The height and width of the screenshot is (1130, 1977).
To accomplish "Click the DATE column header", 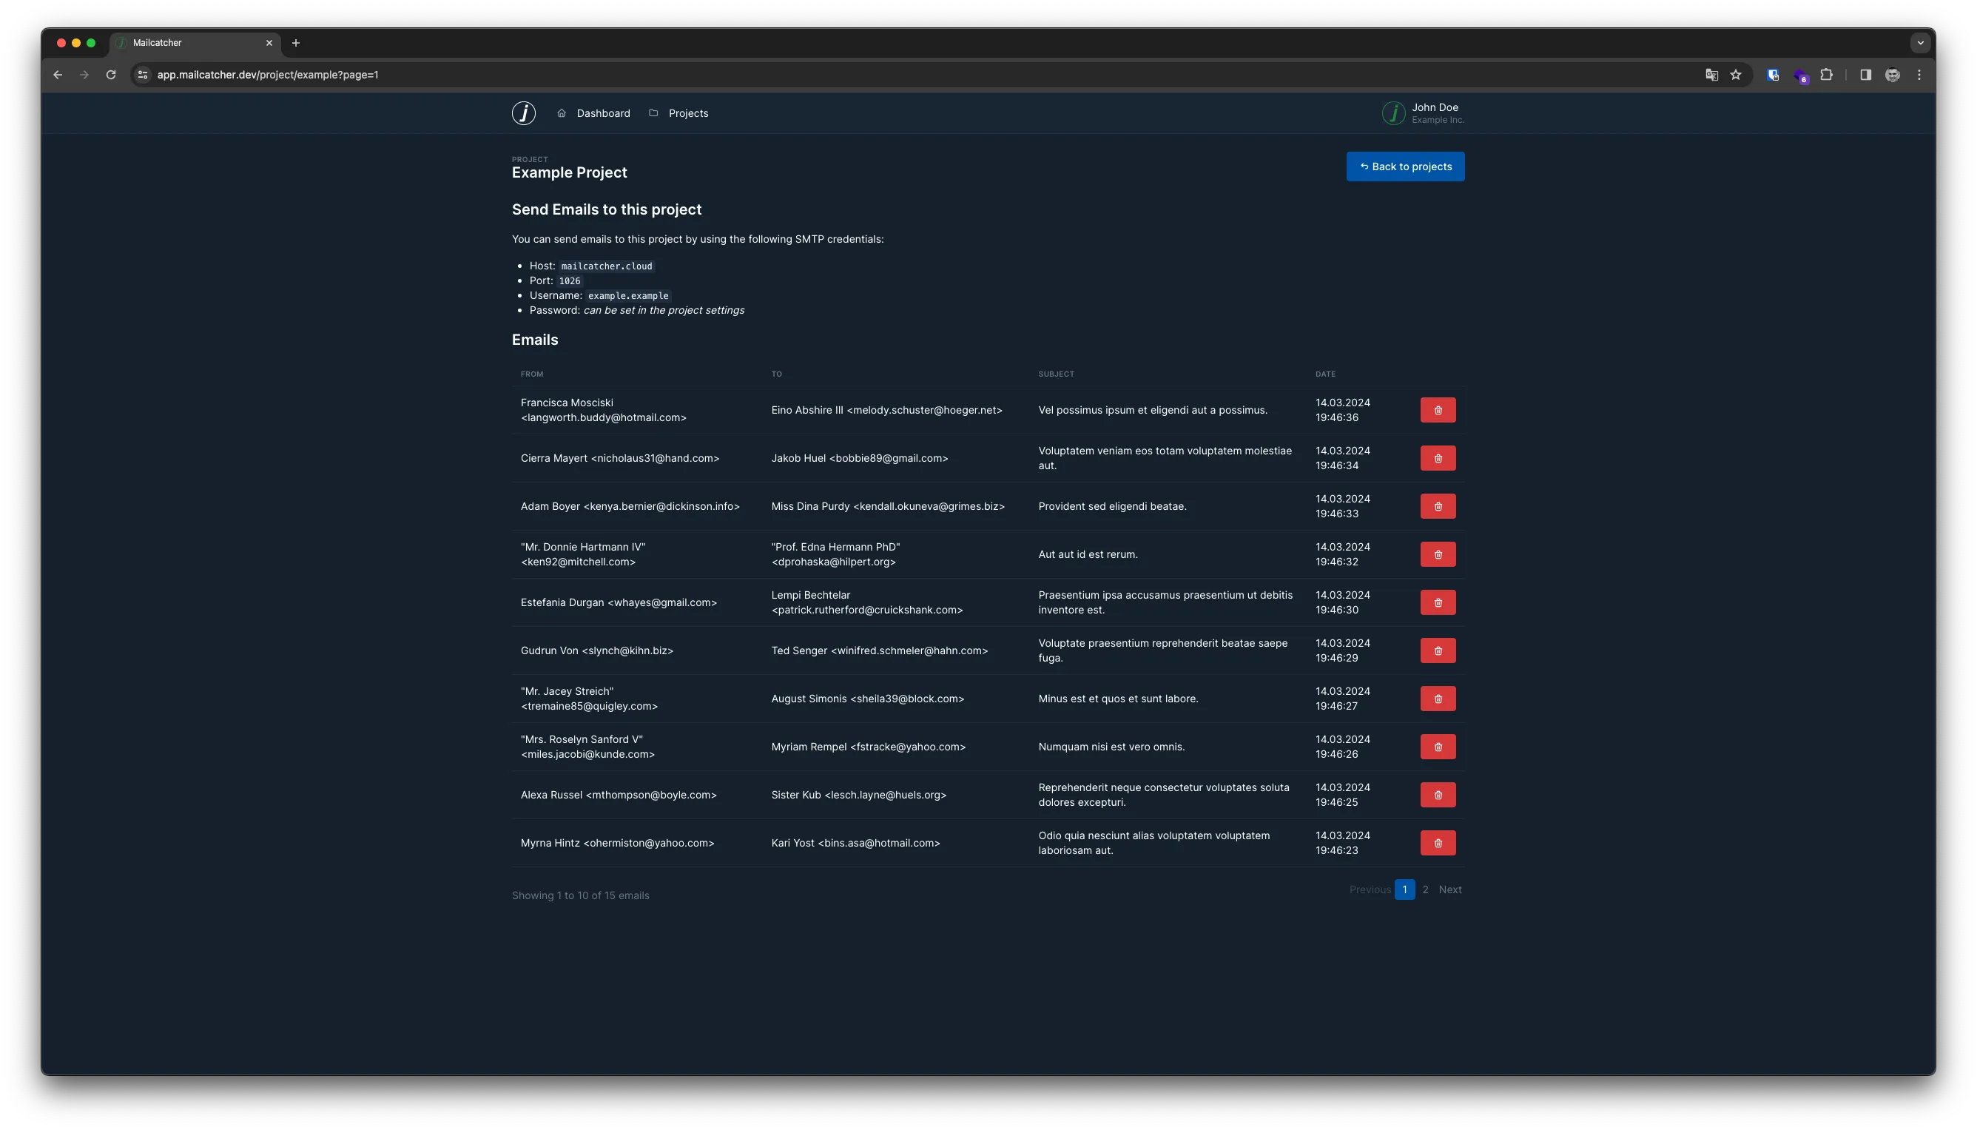I will pos(1325,374).
